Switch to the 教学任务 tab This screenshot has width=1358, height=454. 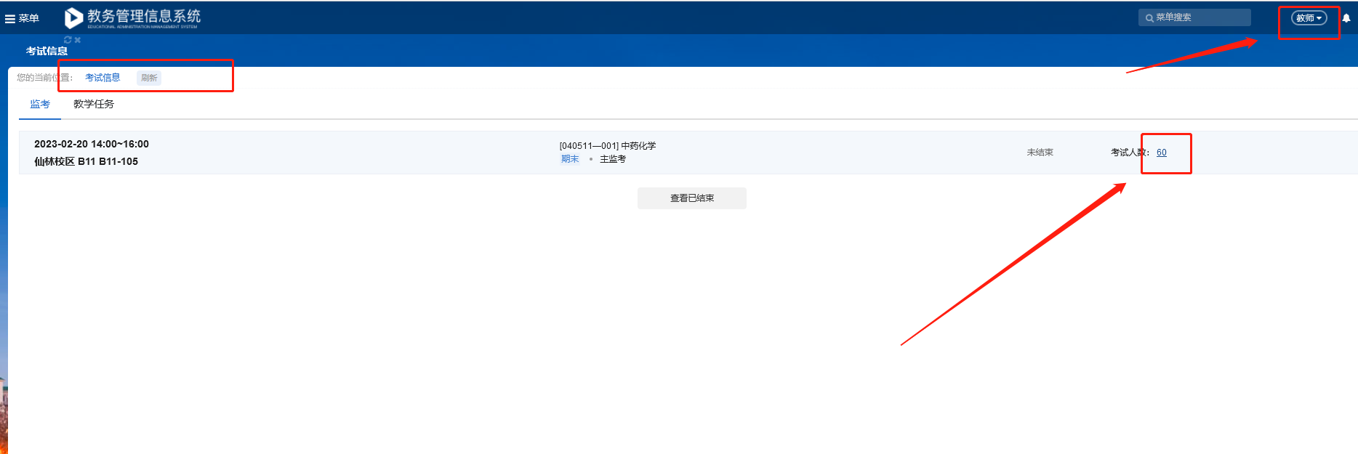click(94, 105)
